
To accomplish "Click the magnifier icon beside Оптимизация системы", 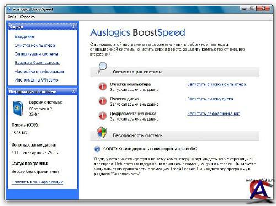I will tap(102, 68).
